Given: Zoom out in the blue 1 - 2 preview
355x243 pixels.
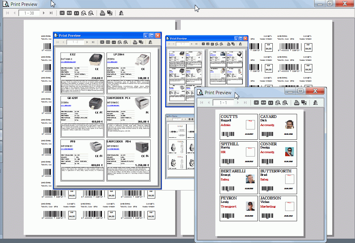Looking at the screenshot, I should click(x=120, y=42).
